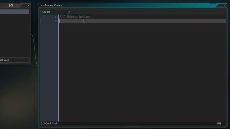Click the oEnemy: Create title bar text
This screenshot has height=129, width=230.
(53, 5)
